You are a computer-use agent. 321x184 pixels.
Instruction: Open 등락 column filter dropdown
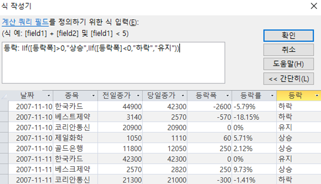[317, 96]
